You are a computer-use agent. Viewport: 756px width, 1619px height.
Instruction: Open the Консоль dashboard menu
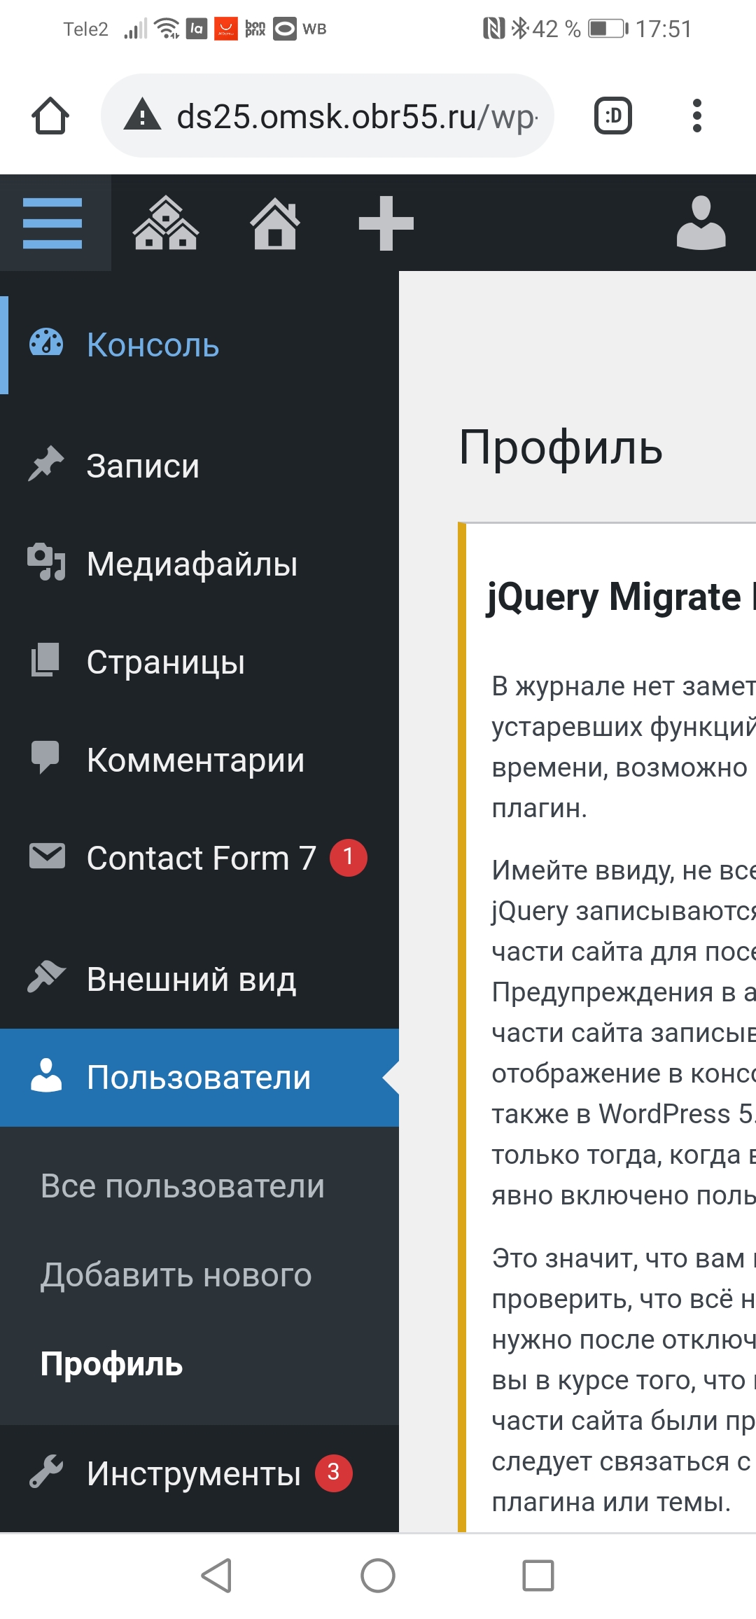[x=153, y=345]
